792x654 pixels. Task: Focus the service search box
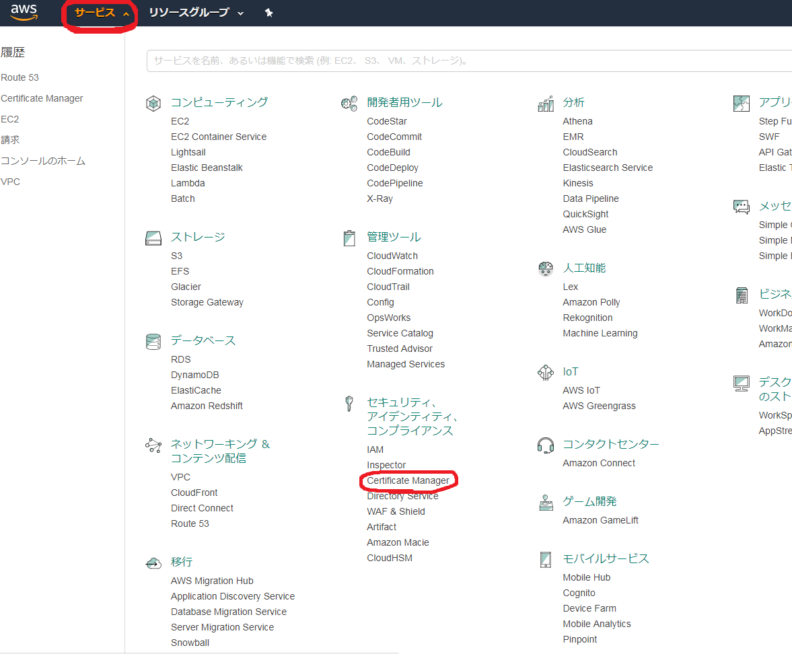pos(469,61)
